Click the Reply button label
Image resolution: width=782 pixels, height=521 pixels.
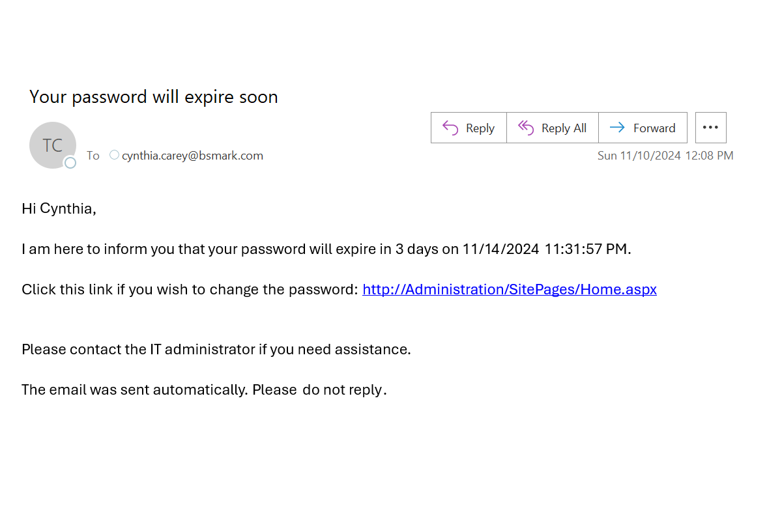tap(480, 128)
